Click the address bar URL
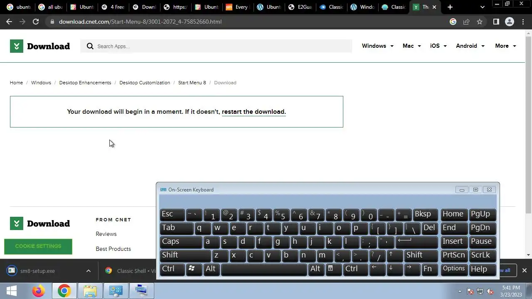The height and width of the screenshot is (299, 532). 140,22
